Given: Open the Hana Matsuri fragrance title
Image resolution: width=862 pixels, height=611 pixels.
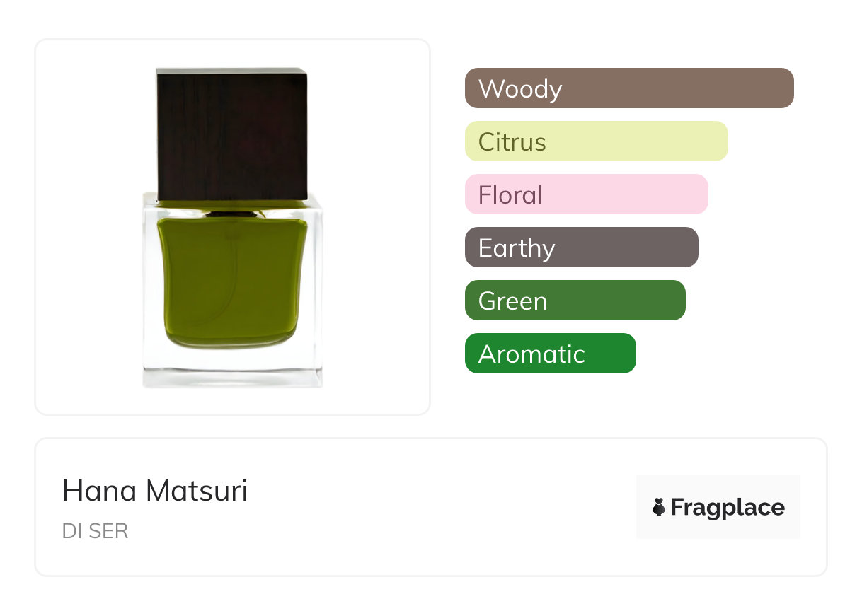Looking at the screenshot, I should point(155,491).
